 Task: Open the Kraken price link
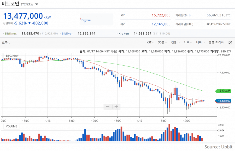point(124,34)
